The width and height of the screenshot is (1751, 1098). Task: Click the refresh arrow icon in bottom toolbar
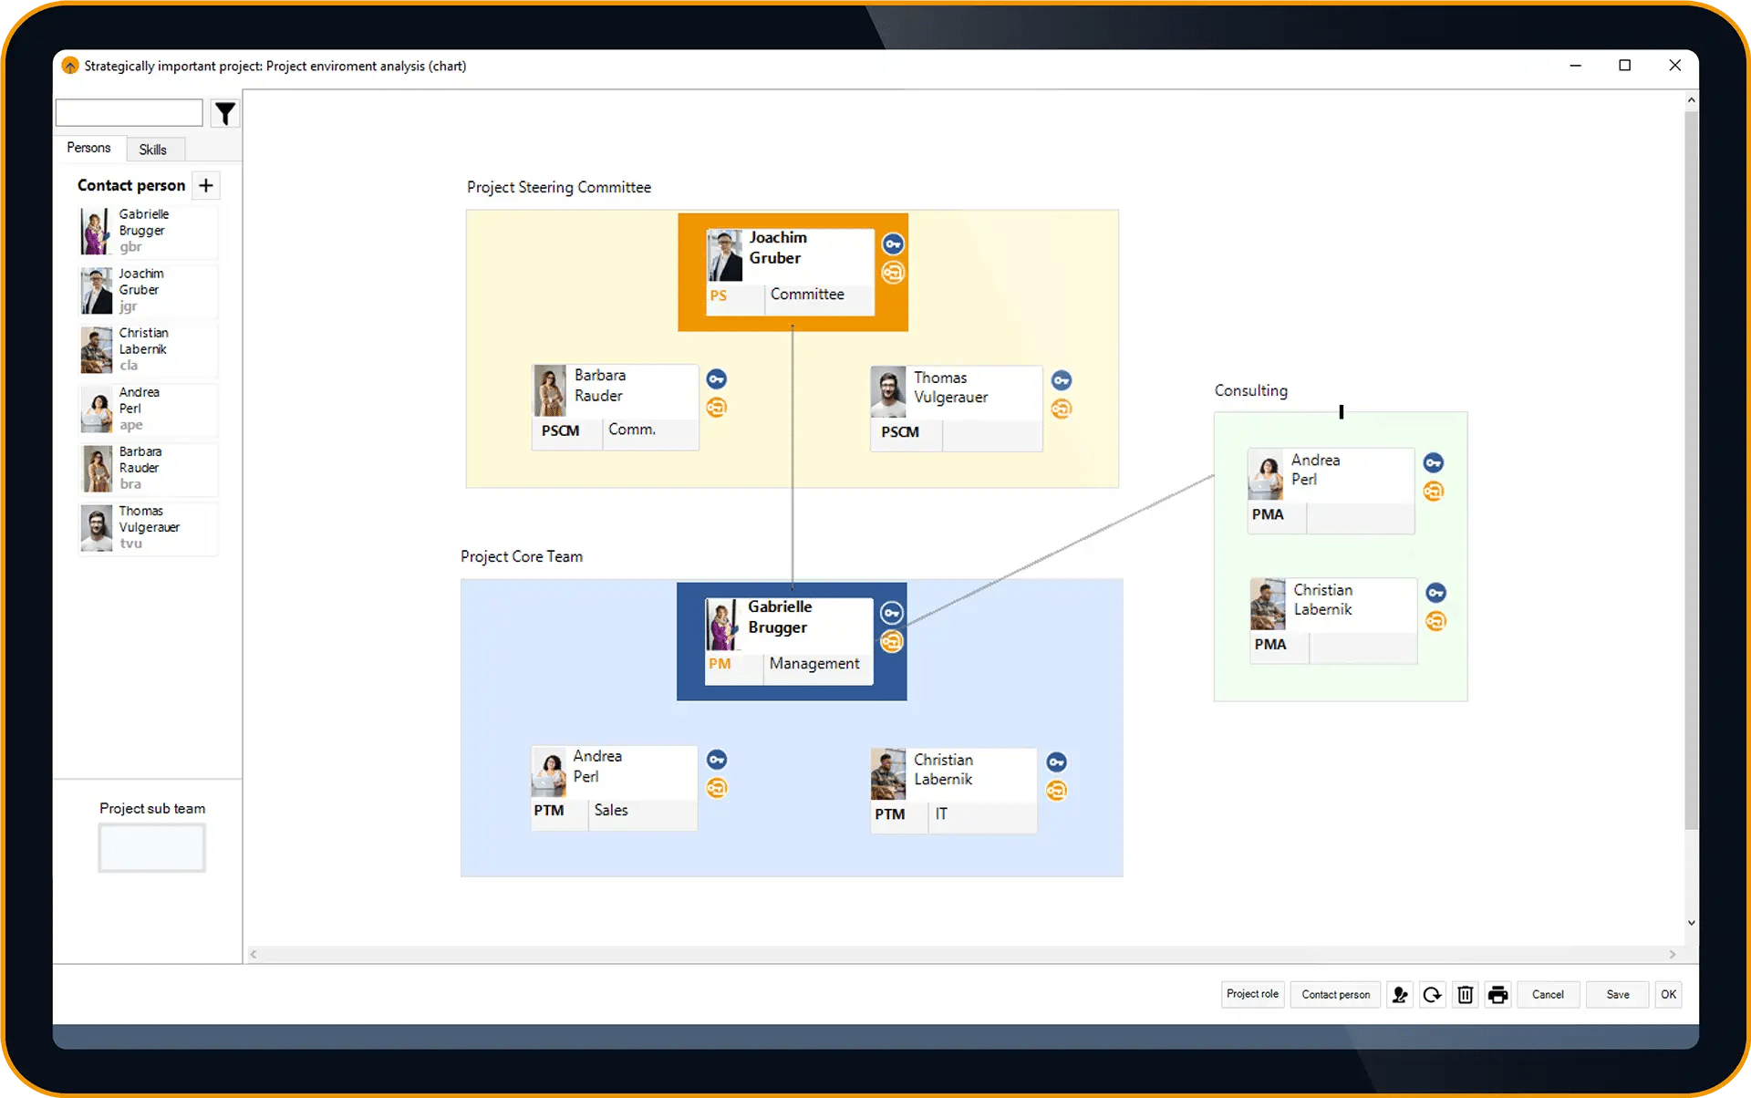[x=1432, y=994]
